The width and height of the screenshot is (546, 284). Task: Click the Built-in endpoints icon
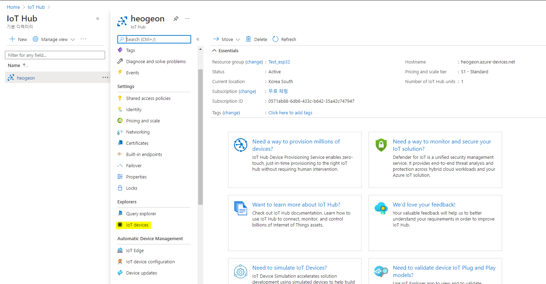(x=120, y=154)
